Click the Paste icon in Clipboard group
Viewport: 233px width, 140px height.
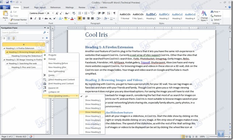[5, 13]
